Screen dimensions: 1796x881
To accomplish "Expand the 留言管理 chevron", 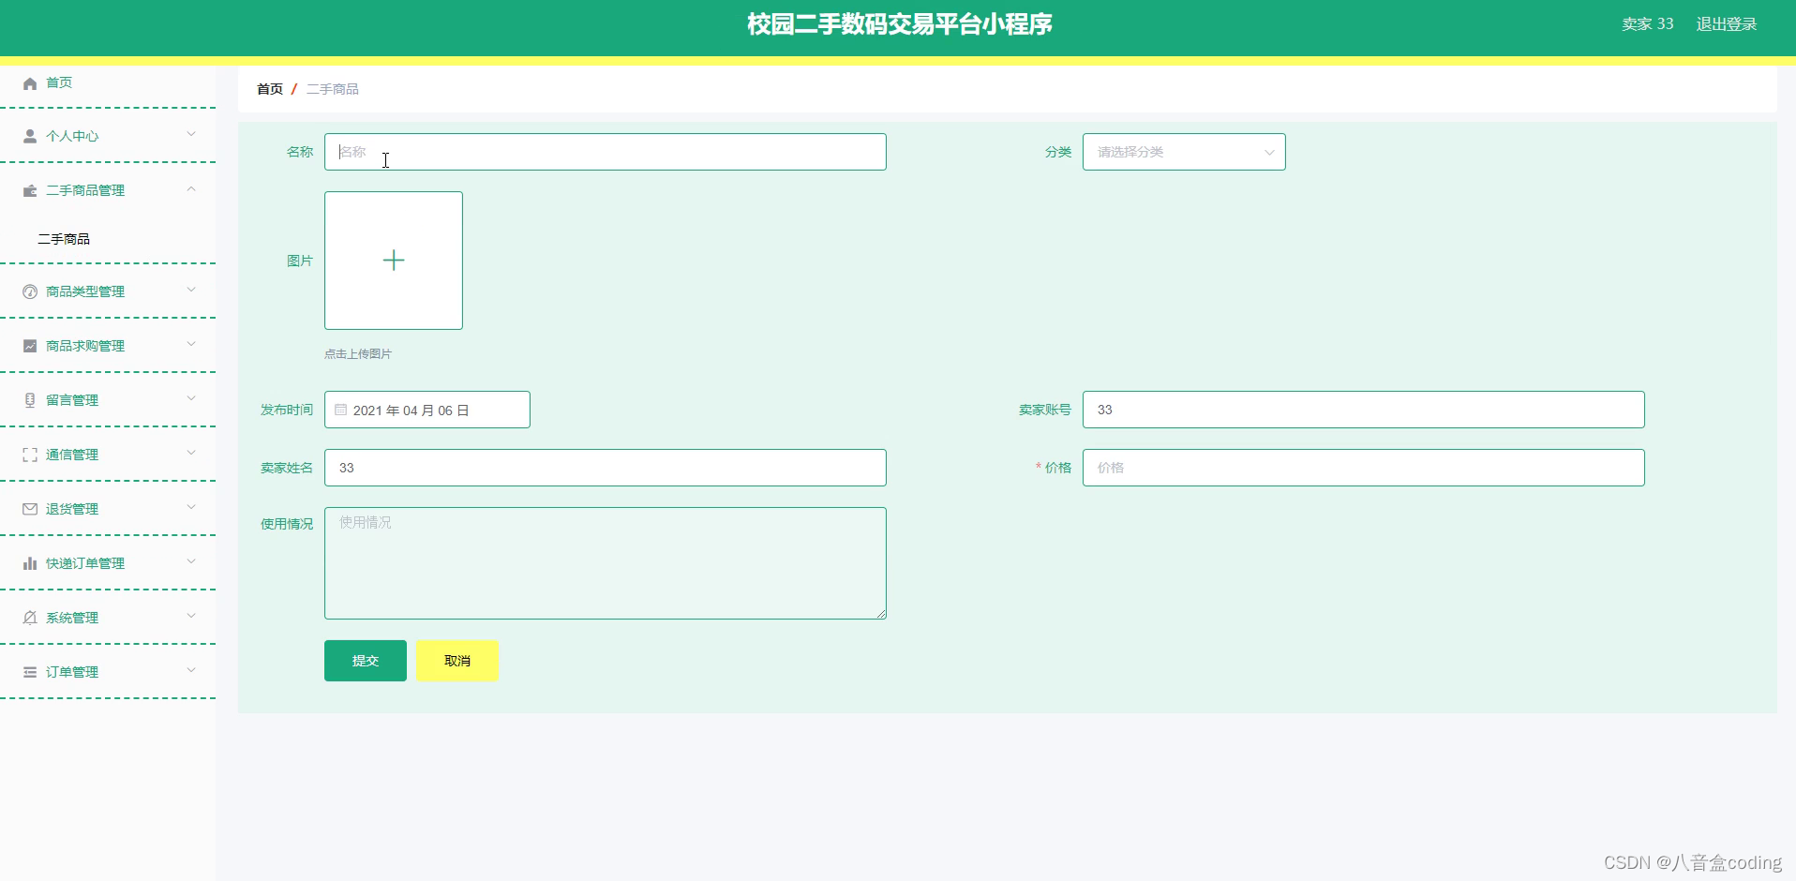I will tap(191, 399).
